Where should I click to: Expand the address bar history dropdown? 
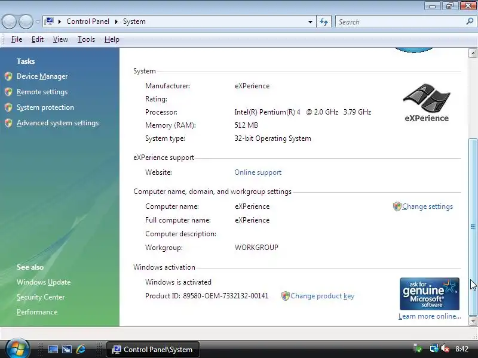coord(310,22)
